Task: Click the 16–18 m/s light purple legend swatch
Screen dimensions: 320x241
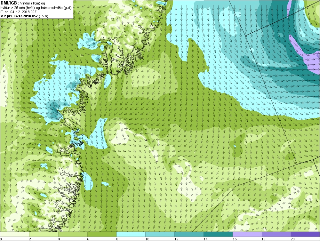Action: pos(247,234)
